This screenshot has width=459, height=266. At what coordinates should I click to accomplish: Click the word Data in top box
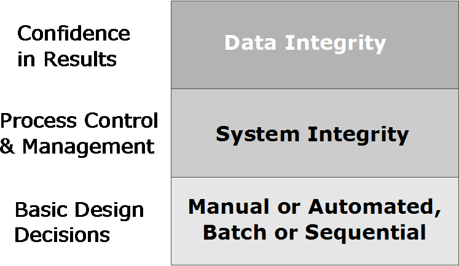(x=250, y=42)
